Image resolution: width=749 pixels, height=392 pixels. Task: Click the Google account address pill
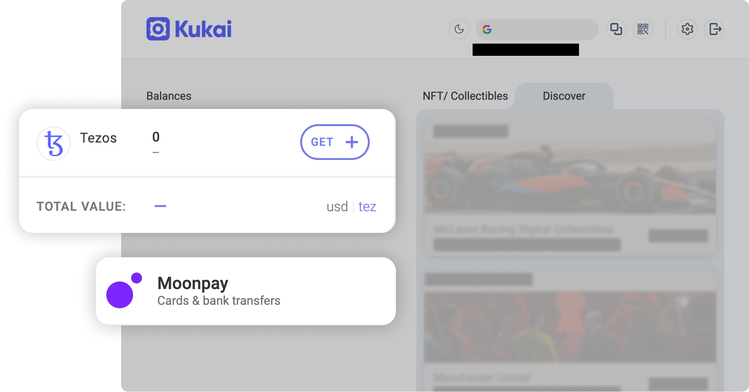(537, 29)
